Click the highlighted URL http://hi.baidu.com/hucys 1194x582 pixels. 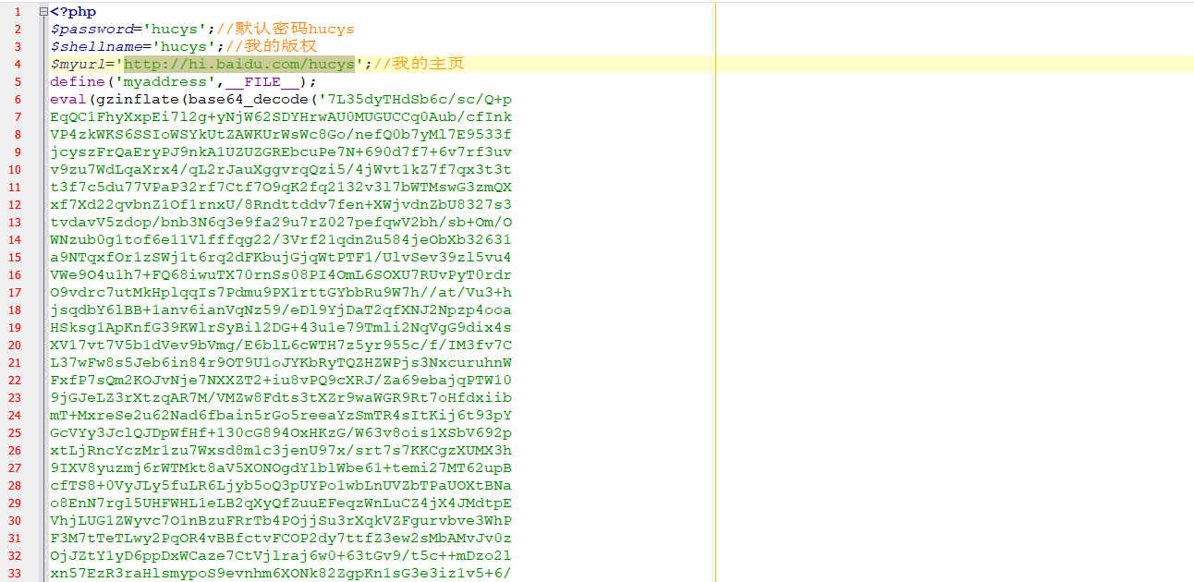point(239,65)
